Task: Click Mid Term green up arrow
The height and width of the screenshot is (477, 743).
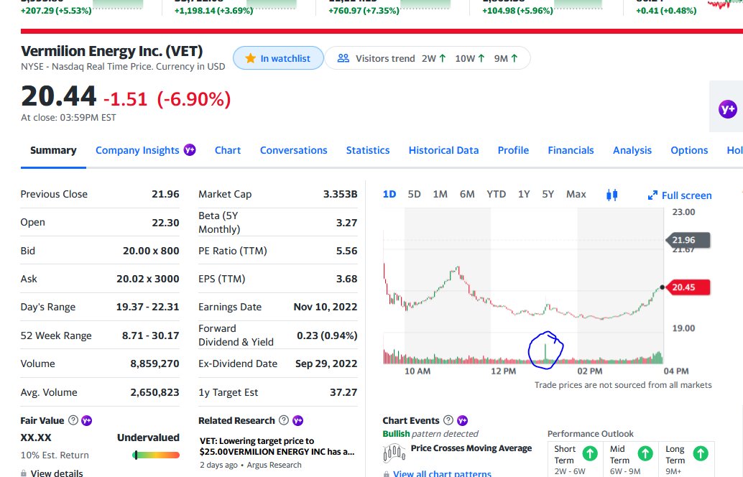Action: click(645, 453)
